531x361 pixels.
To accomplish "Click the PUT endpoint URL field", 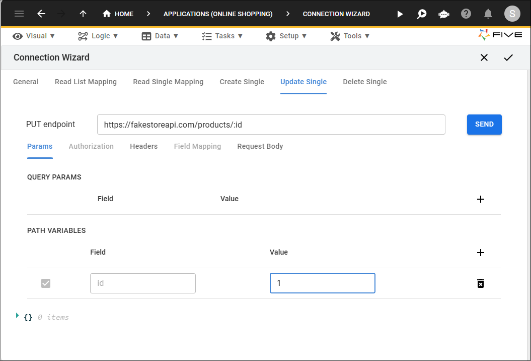I will click(271, 125).
